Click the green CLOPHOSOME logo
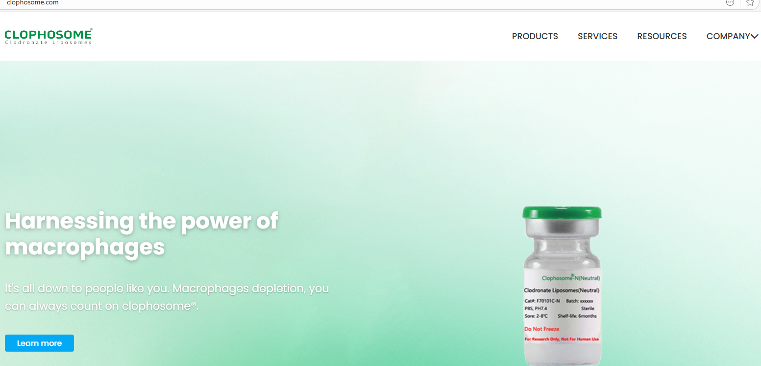 coord(48,37)
